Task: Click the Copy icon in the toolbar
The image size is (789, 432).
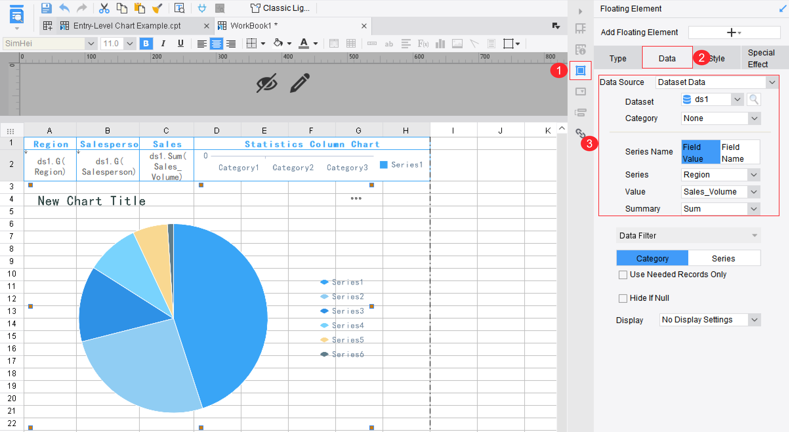Action: tap(122, 8)
